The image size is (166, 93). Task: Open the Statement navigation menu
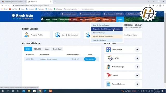point(106,19)
